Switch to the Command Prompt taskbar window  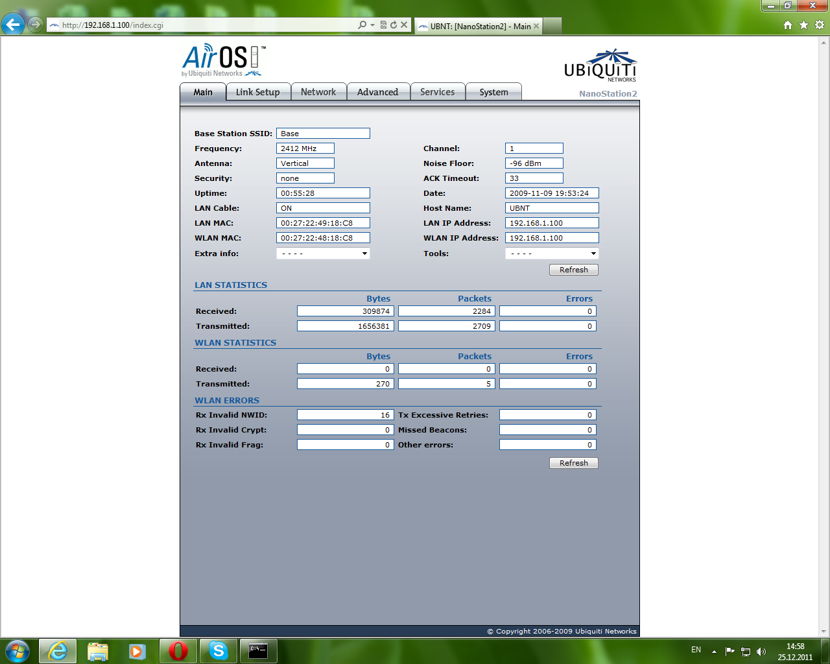259,651
